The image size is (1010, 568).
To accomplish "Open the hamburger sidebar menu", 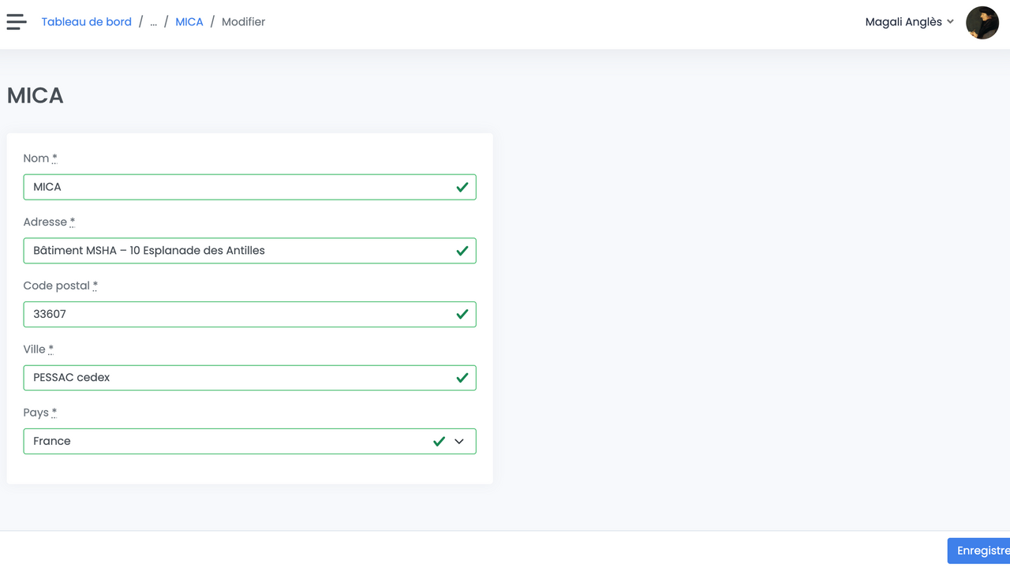I will click(x=17, y=22).
